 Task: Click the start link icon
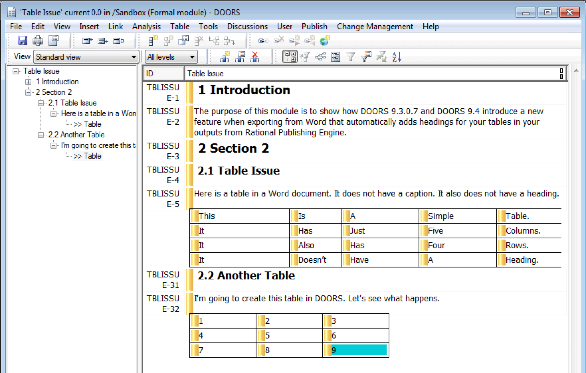click(294, 41)
